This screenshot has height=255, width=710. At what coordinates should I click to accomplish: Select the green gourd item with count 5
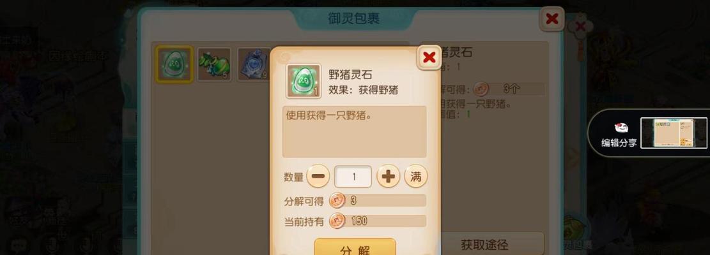click(214, 64)
